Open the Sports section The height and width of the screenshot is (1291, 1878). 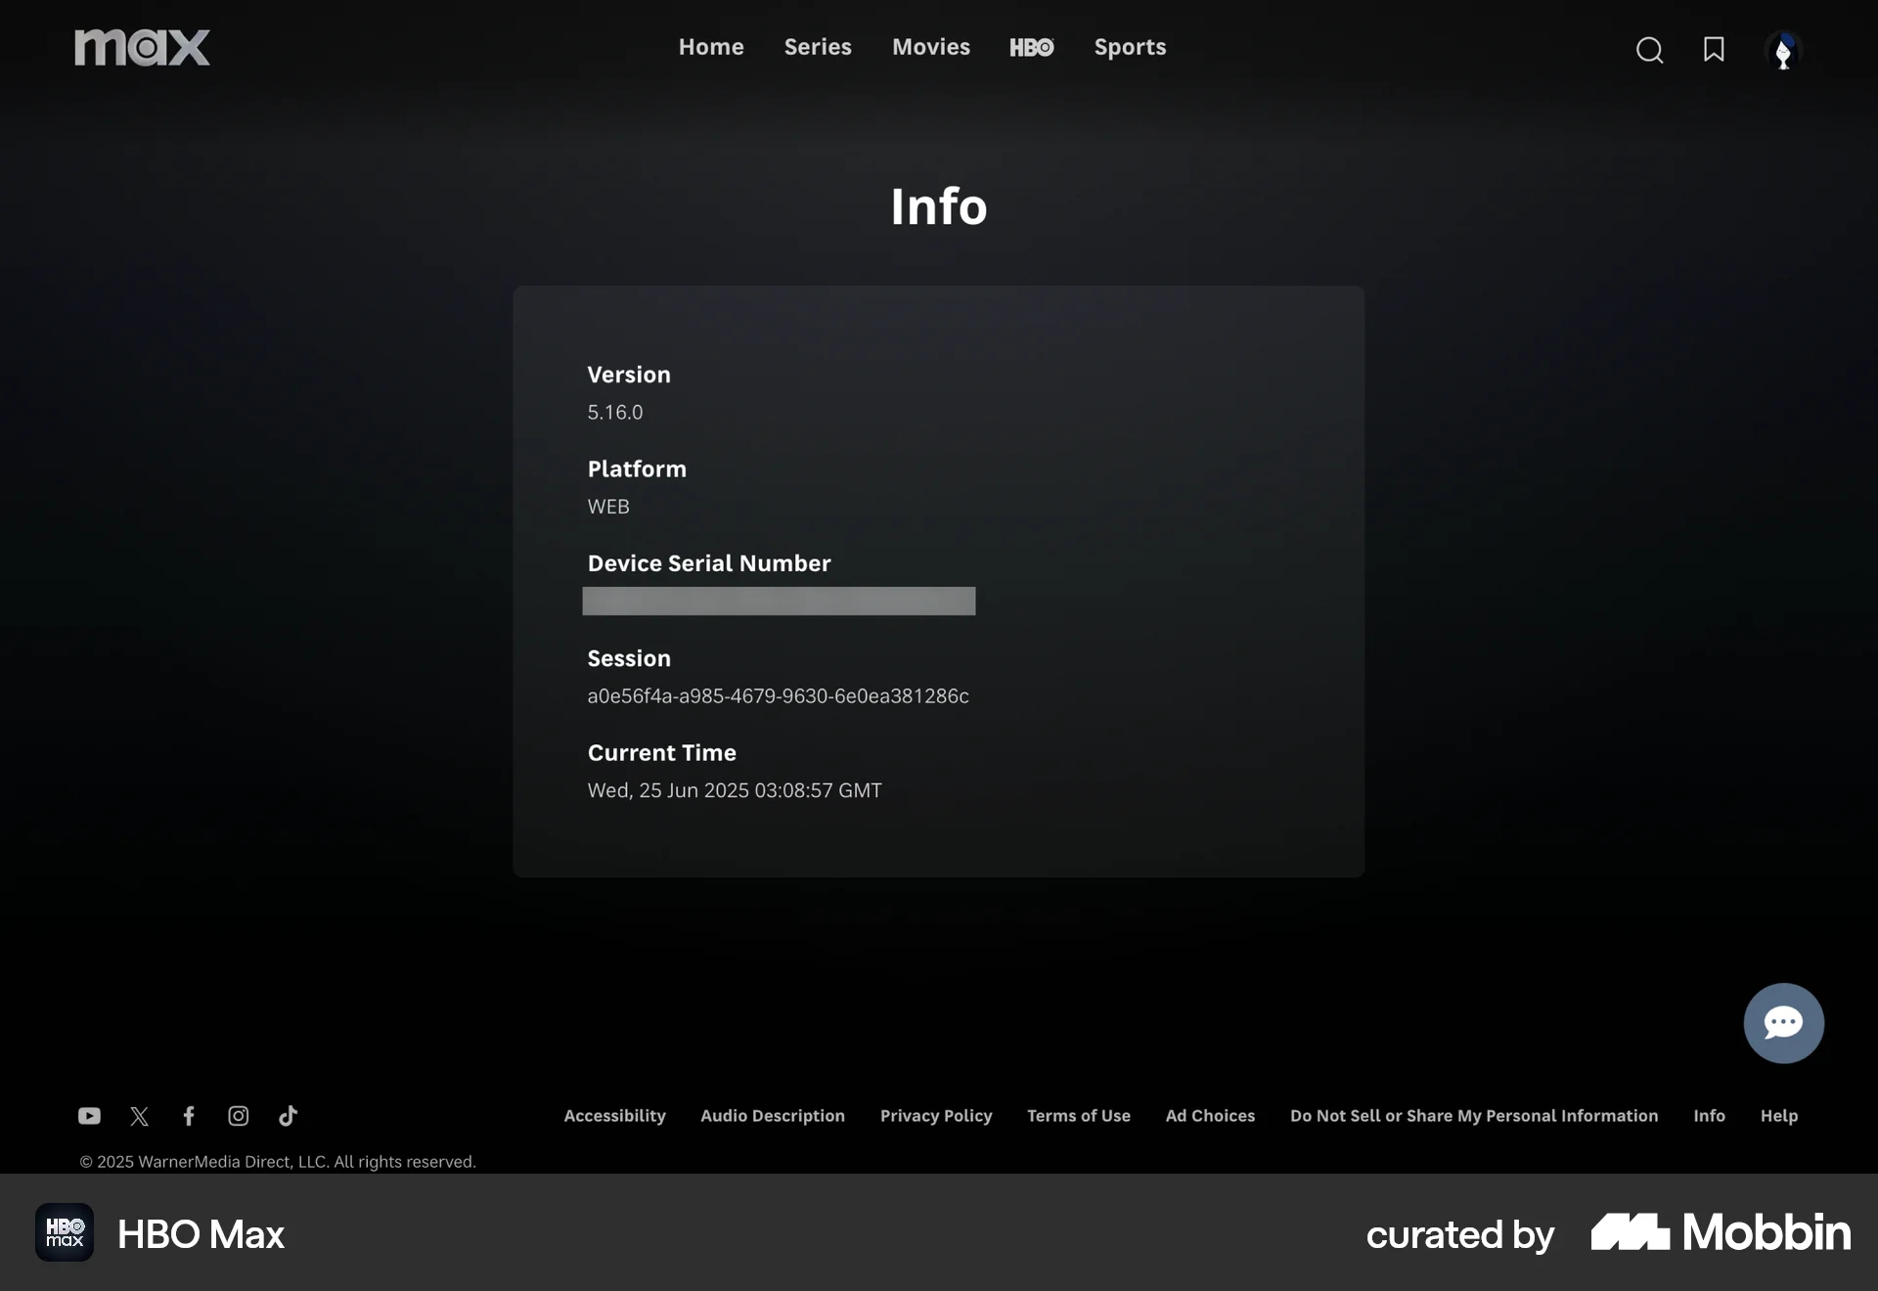pos(1130,47)
